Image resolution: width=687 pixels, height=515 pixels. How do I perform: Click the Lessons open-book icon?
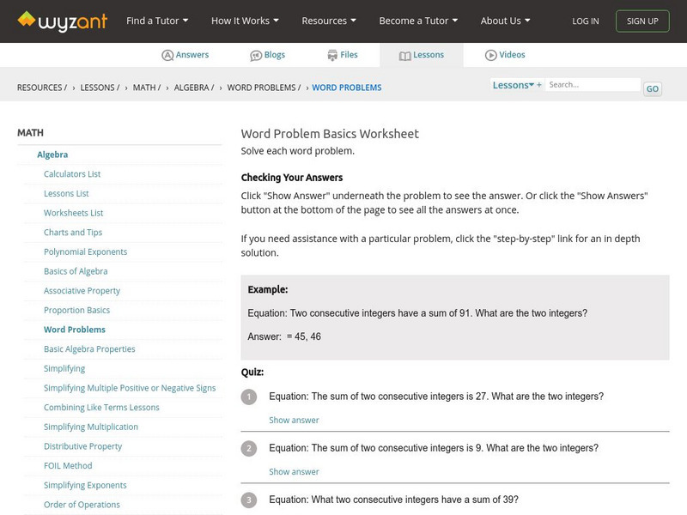click(x=405, y=55)
